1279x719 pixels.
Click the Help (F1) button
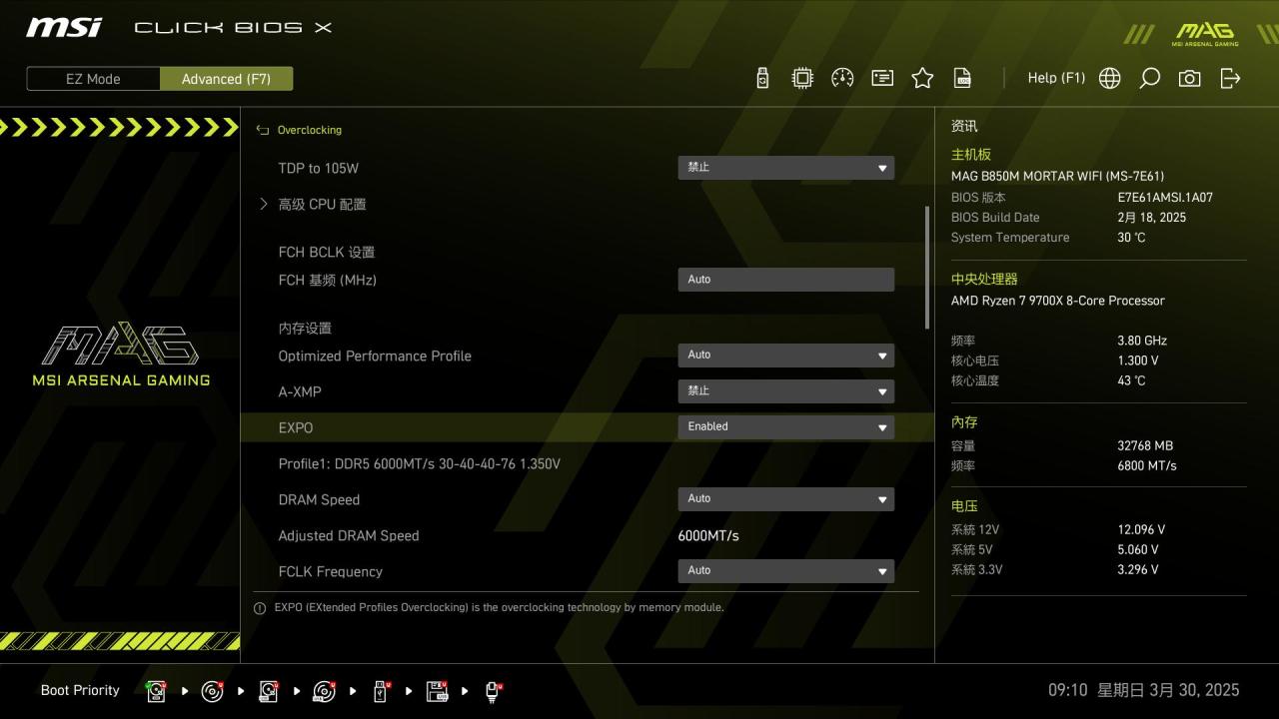point(1056,78)
